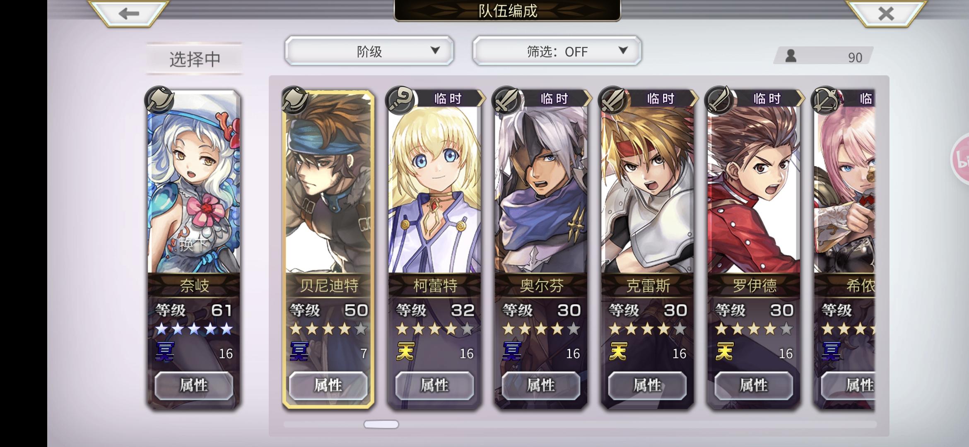Click the sword icon on 克雷斯's card
The width and height of the screenshot is (969, 447).
point(613,100)
